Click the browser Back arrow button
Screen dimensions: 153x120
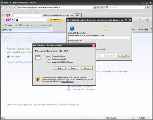coord(3,7)
